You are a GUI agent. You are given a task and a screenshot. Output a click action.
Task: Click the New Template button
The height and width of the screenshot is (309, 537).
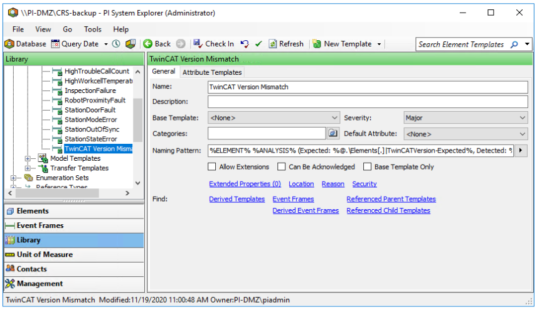[342, 44]
